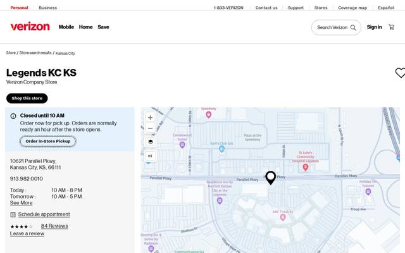Click the search magnifier icon
405x253 pixels.
pos(353,27)
